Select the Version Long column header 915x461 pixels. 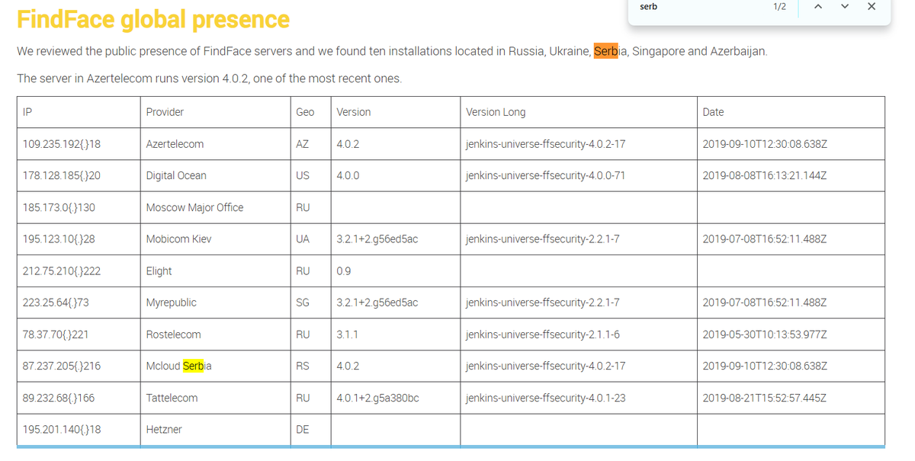pyautogui.click(x=578, y=112)
